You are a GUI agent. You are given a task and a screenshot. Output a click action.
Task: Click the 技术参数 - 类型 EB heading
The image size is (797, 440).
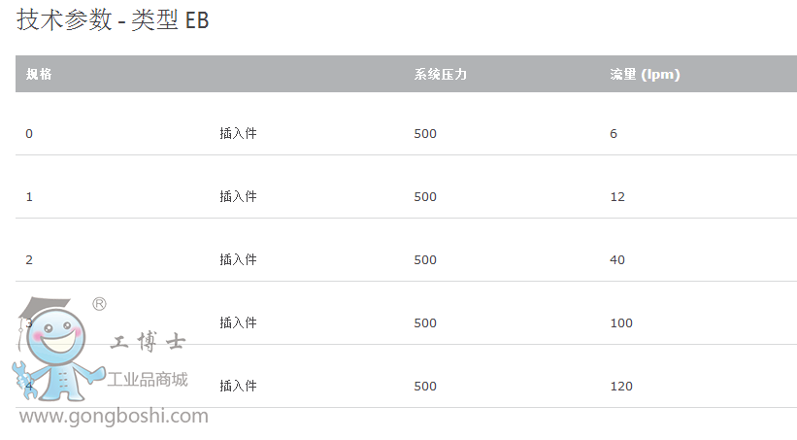point(113,19)
